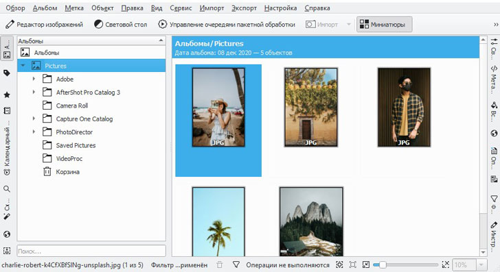500x272 pixels.
Task: Open the Вид menu
Action: (x=157, y=8)
